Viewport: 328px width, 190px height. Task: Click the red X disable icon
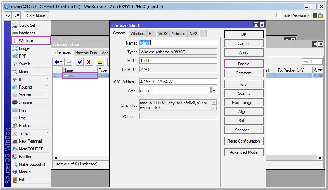click(x=89, y=62)
